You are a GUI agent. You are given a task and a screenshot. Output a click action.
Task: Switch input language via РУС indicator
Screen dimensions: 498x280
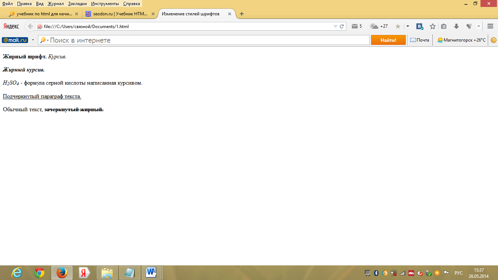pyautogui.click(x=459, y=273)
